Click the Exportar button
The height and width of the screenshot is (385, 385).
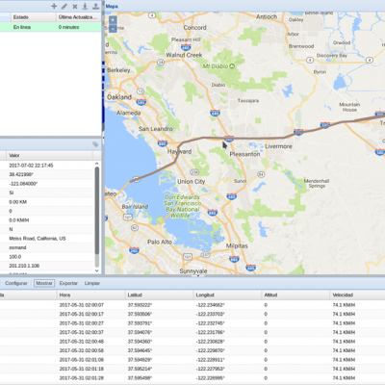tap(68, 283)
